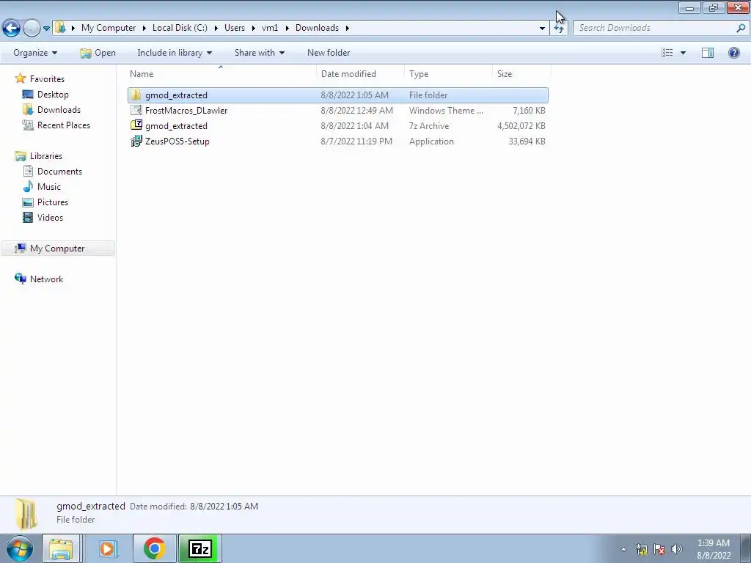Select Favorites in navigation pane
751x563 pixels.
point(47,79)
